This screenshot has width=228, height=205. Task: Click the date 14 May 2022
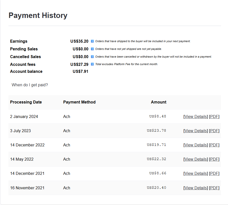[22, 159]
